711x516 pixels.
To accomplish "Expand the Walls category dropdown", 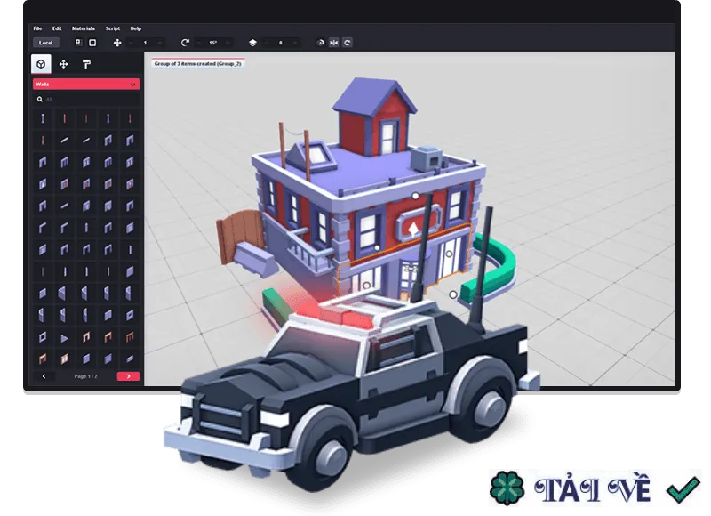I will 86,84.
